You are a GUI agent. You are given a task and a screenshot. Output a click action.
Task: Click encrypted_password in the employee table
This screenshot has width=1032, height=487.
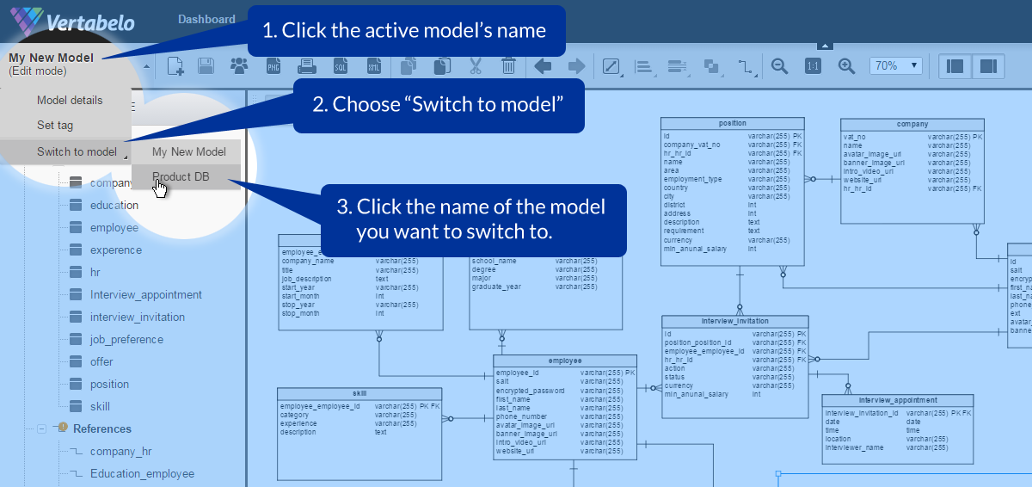click(531, 391)
